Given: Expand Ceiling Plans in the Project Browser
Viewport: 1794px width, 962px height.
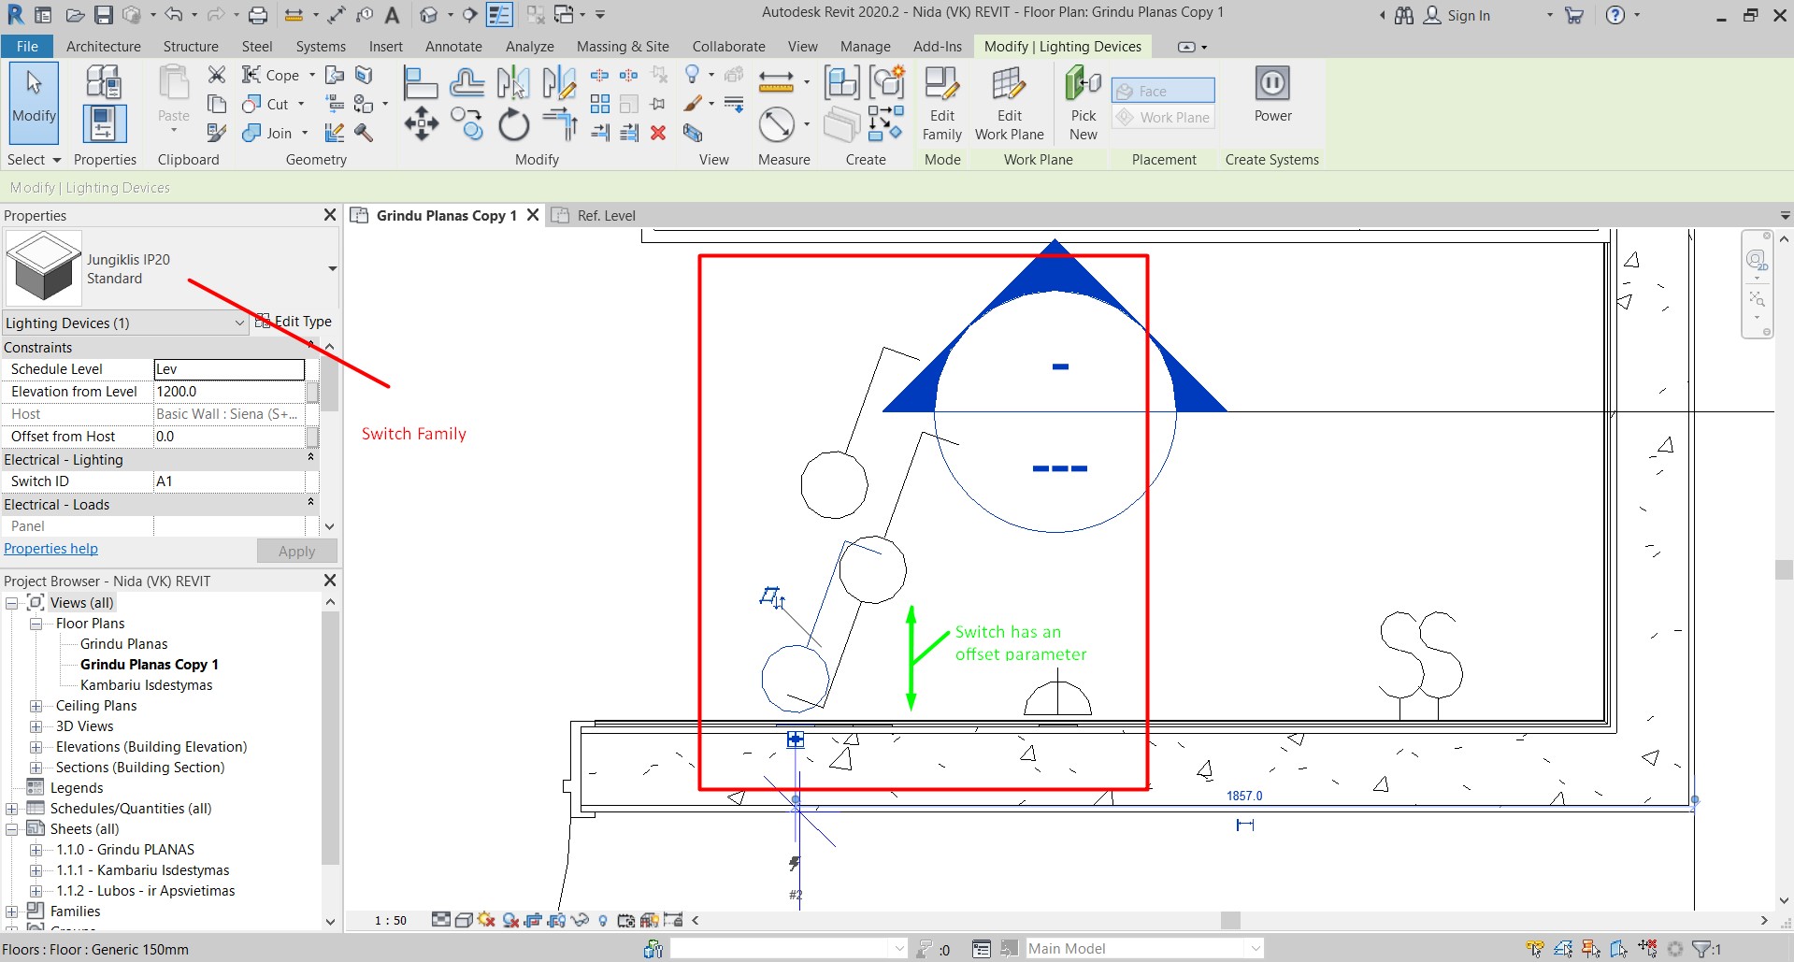Looking at the screenshot, I should [x=34, y=705].
